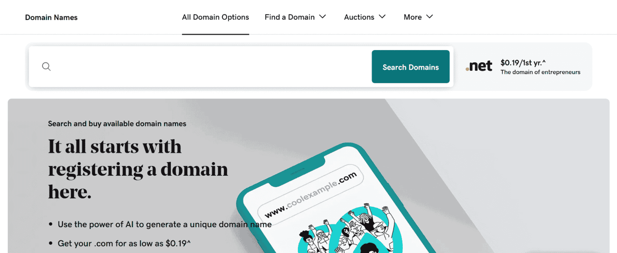The image size is (617, 253).
Task: Go to the Domain Names heading link
Action: (51, 18)
